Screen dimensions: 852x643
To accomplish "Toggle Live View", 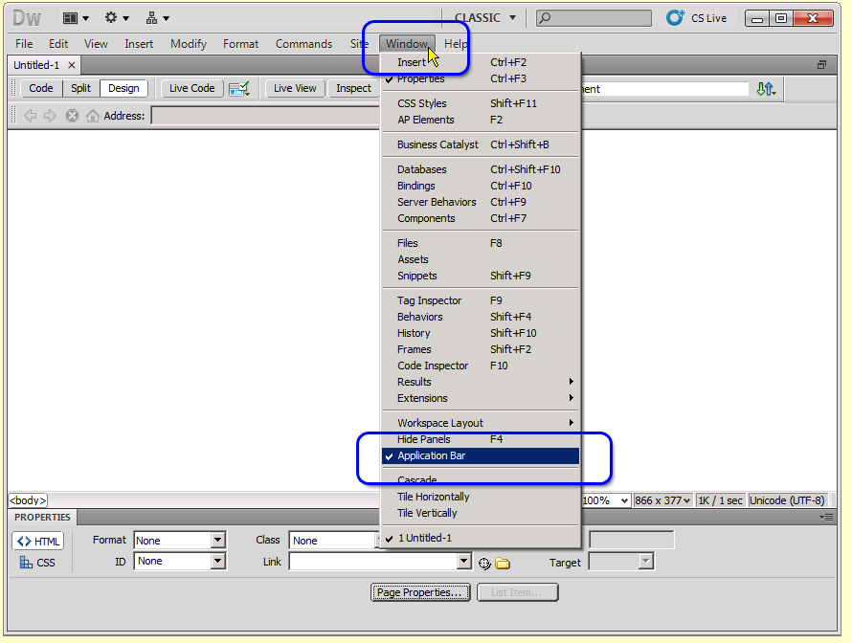I will [295, 88].
